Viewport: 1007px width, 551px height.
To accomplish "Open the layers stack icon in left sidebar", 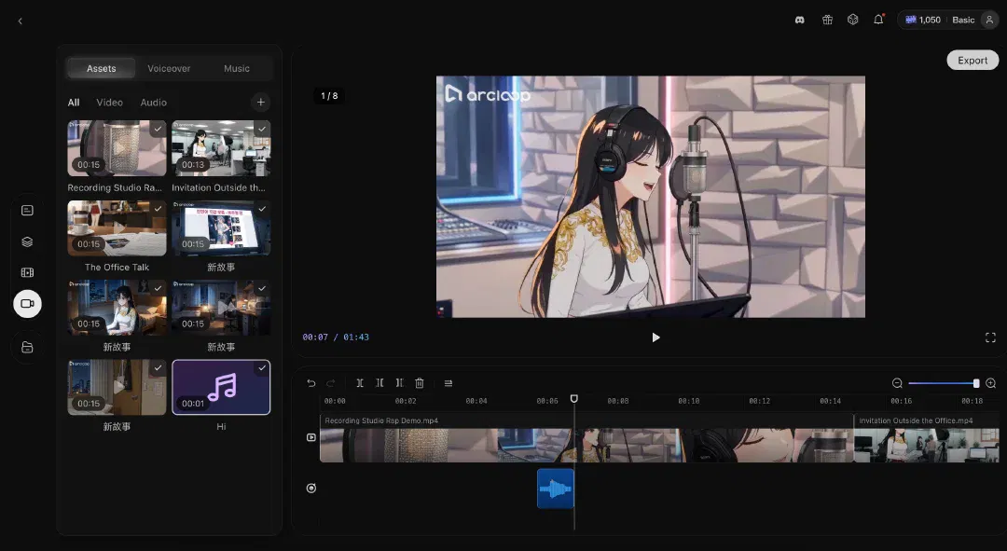I will (x=27, y=242).
